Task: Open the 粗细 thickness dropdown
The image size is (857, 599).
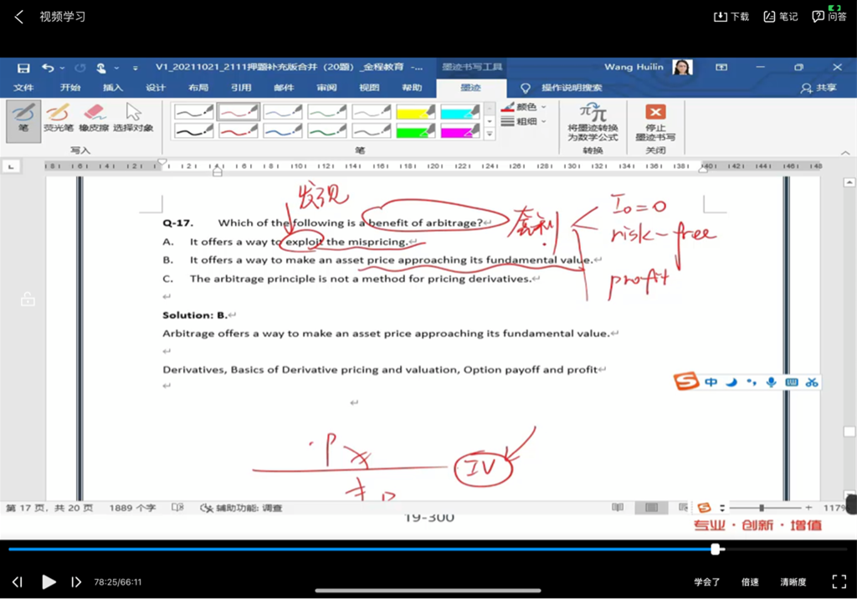Action: click(523, 121)
